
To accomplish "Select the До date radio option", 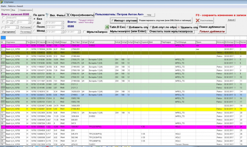I will 34,23.
